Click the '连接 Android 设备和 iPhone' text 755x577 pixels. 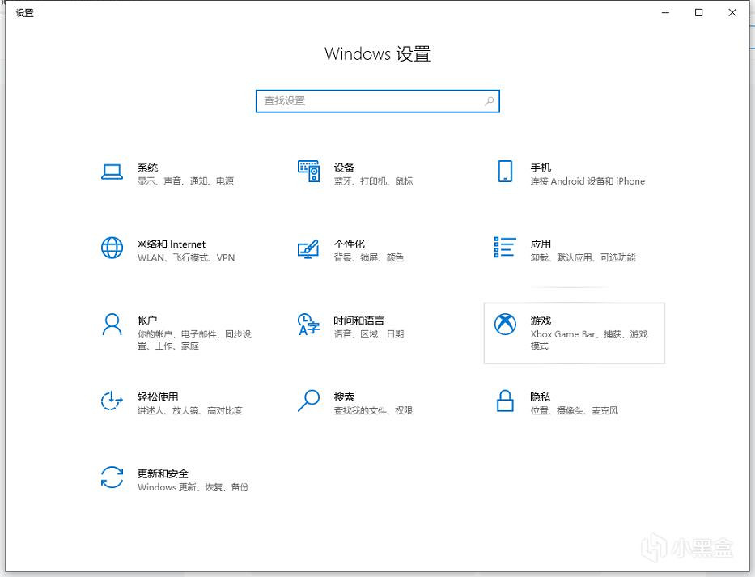587,181
